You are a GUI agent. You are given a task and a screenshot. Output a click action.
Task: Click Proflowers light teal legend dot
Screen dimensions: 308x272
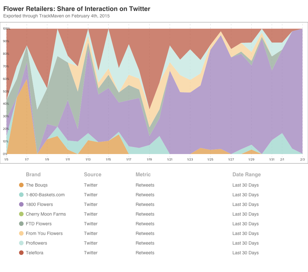pyautogui.click(x=21, y=243)
